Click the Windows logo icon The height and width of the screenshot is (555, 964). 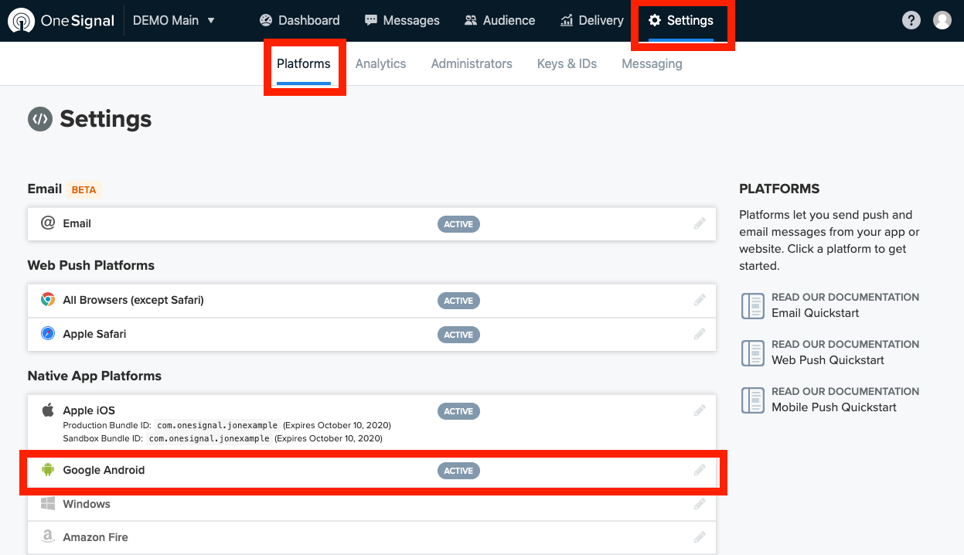[x=48, y=503]
